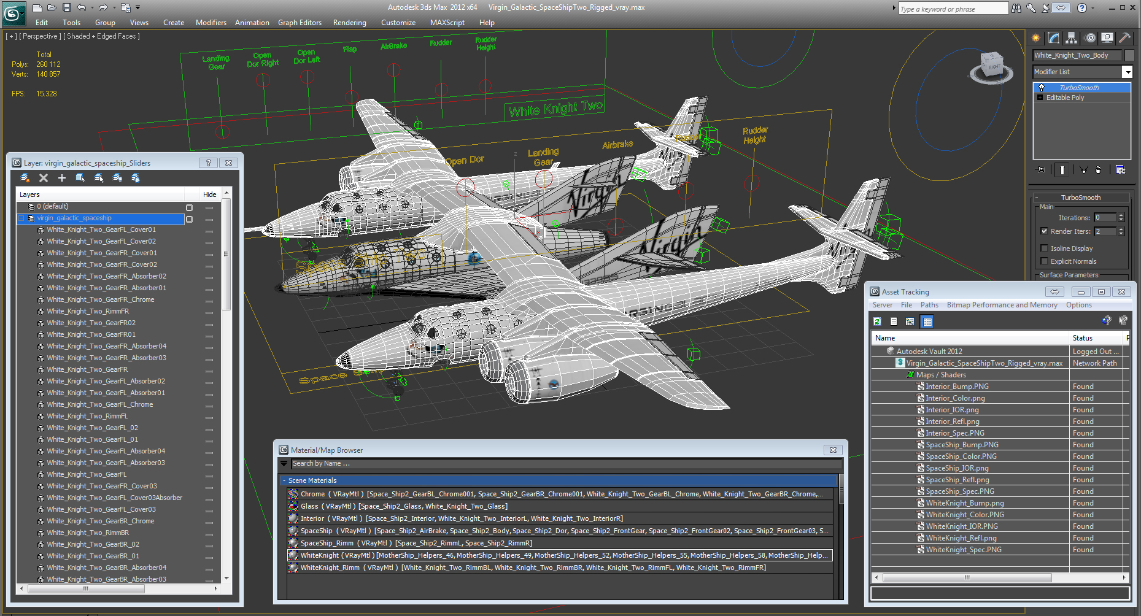Click Hide/Unhide All Layers icon
This screenshot has height=616, width=1141.
pos(117,178)
